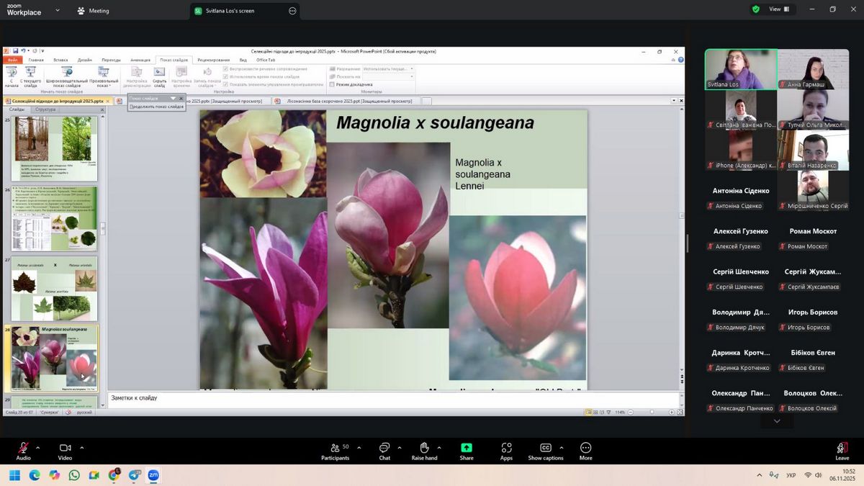Expand audio options arrow next to Audio
864x486 pixels.
point(37,447)
